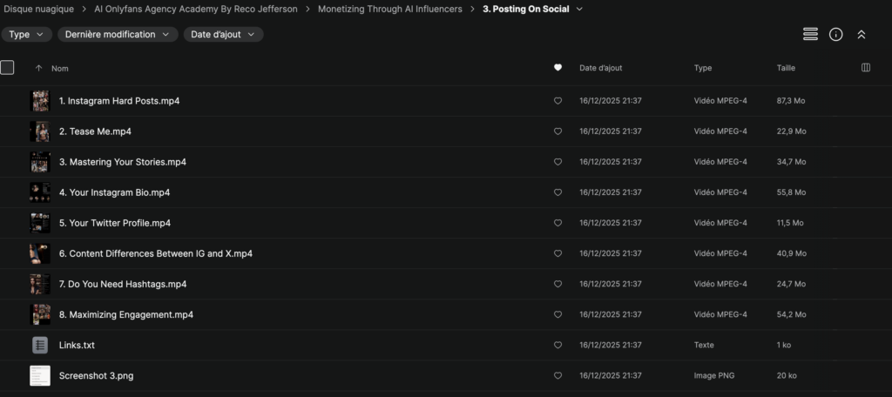The width and height of the screenshot is (892, 397).
Task: Click the column settings icon in header
Action: pyautogui.click(x=865, y=68)
